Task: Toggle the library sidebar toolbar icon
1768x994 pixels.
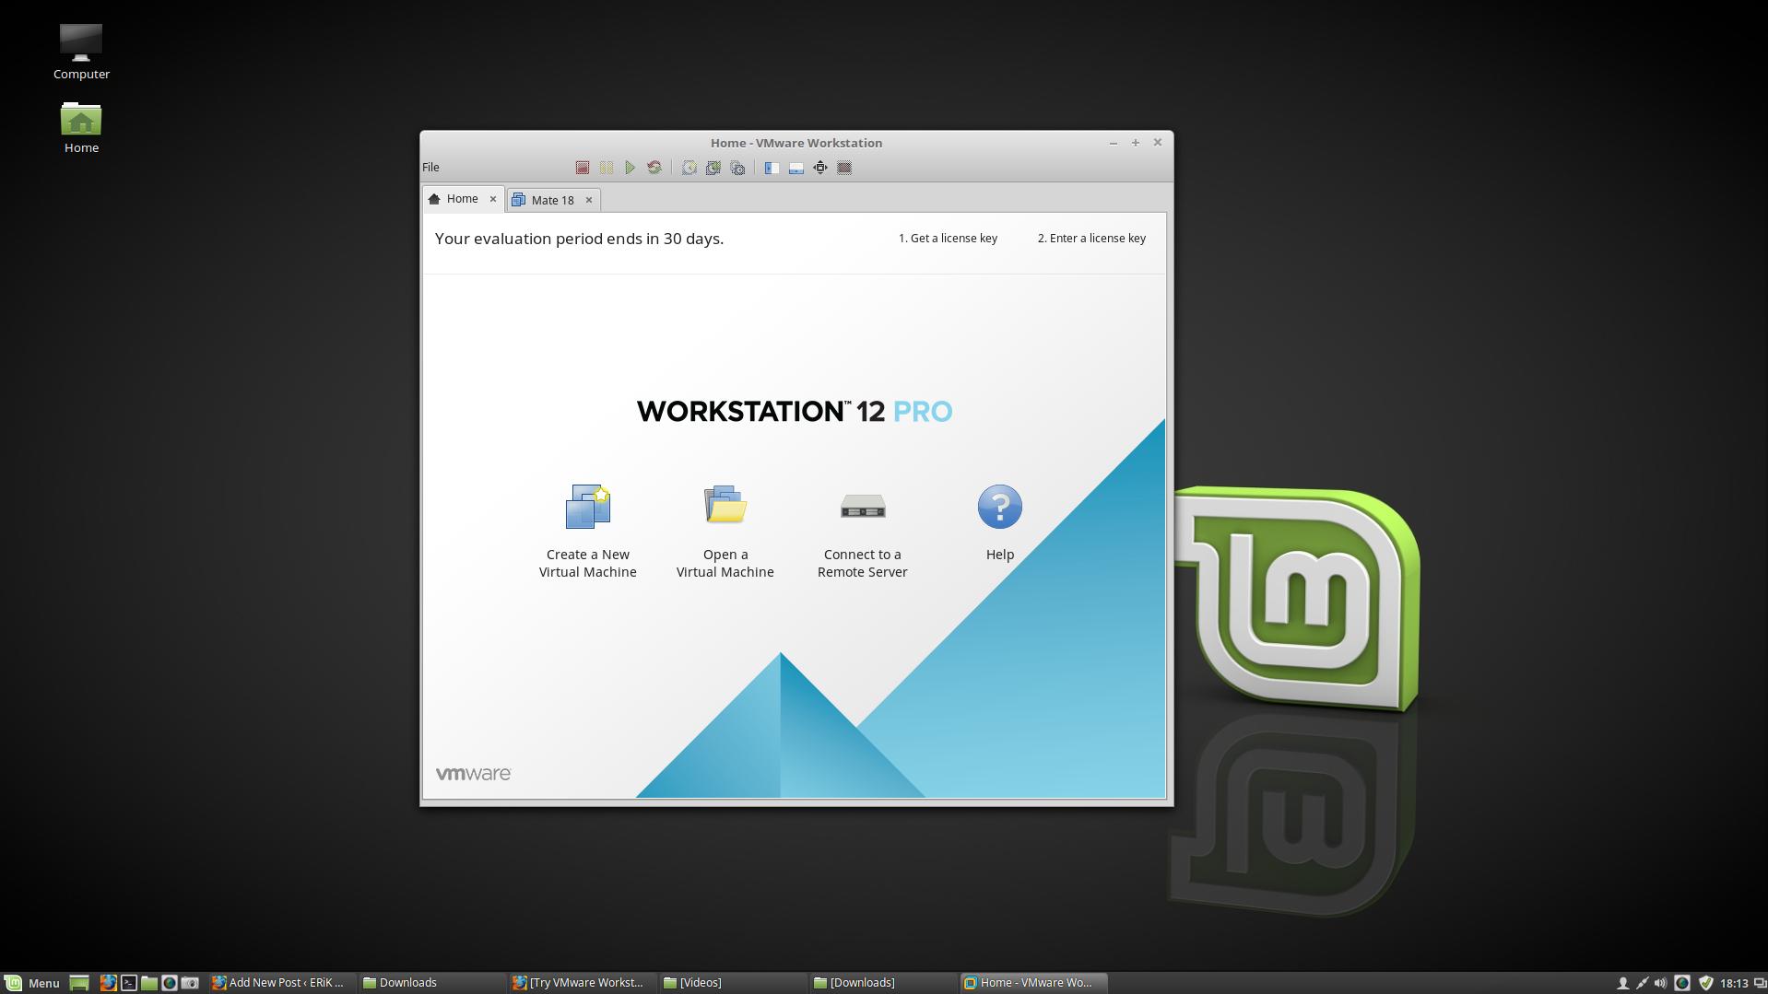Action: [x=772, y=168]
